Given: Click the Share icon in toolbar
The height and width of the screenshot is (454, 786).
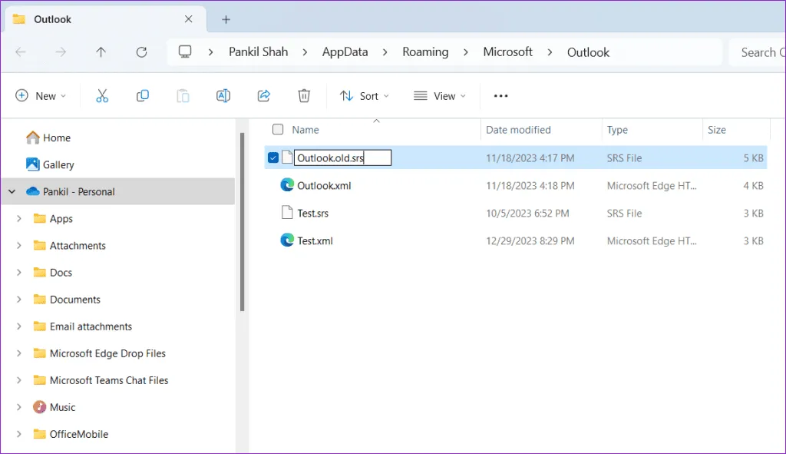Looking at the screenshot, I should point(263,96).
